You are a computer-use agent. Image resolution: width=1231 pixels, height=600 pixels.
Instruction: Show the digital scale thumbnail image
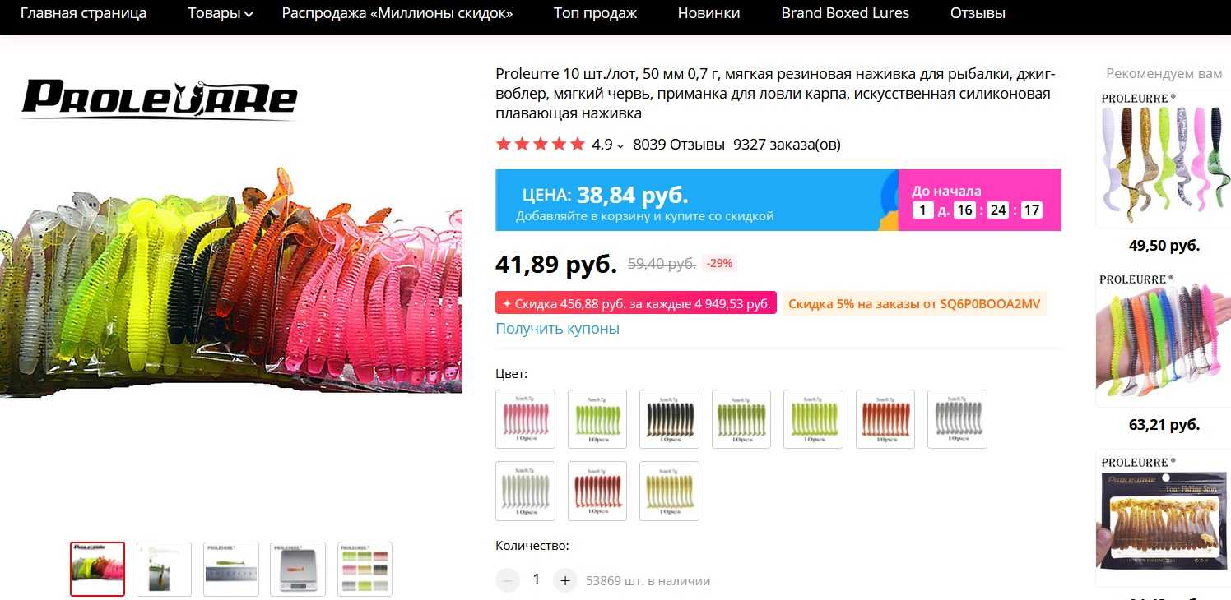pos(298,569)
